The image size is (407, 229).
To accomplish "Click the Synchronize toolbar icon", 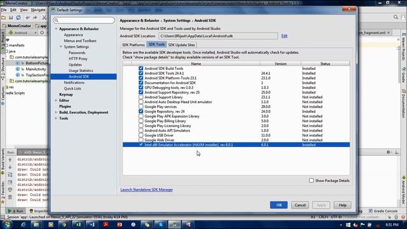I will coord(18,18).
